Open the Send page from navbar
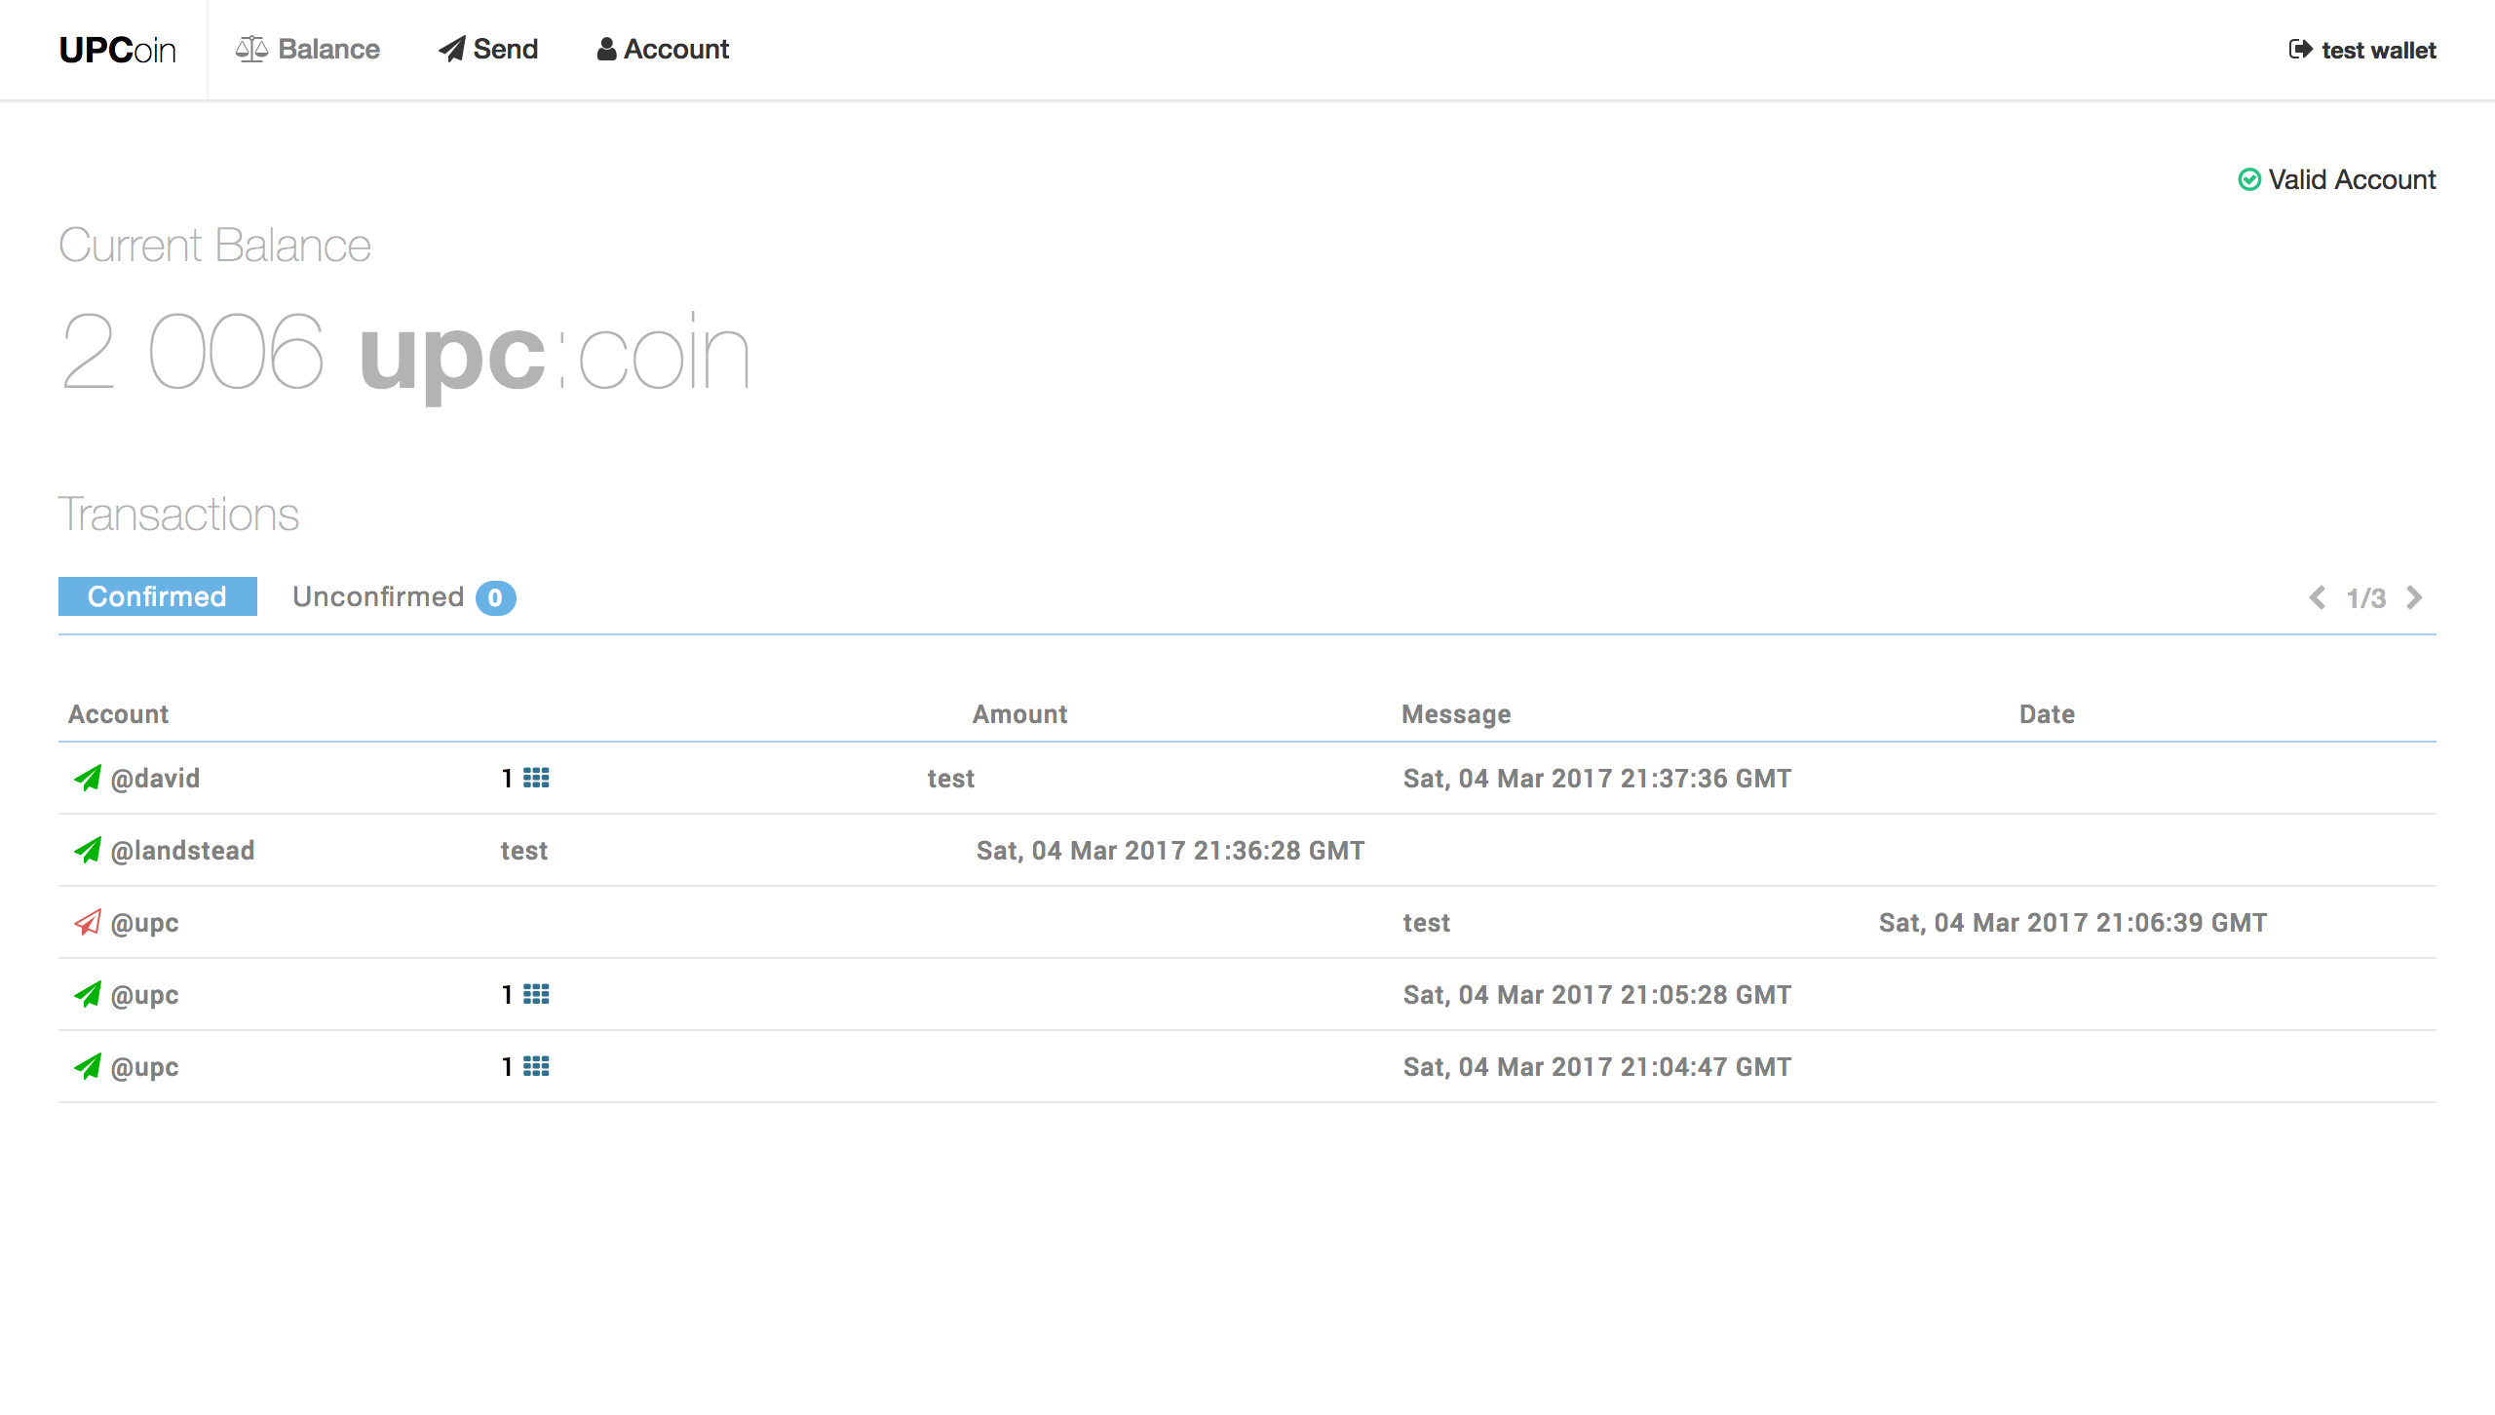This screenshot has height=1415, width=2495. pyautogui.click(x=488, y=50)
